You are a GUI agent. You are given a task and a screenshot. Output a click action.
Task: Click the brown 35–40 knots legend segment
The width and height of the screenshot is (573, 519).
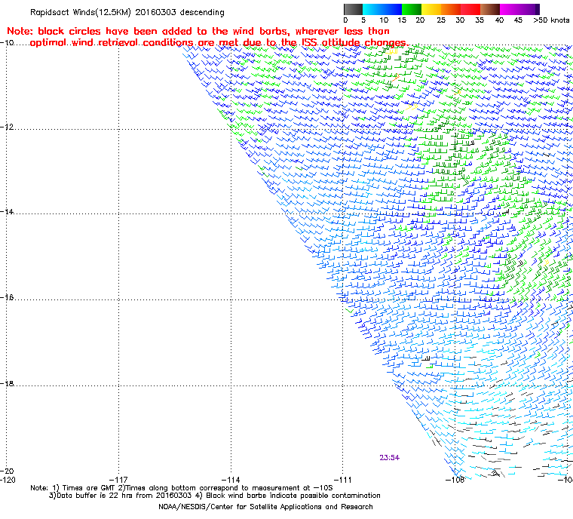click(x=490, y=9)
